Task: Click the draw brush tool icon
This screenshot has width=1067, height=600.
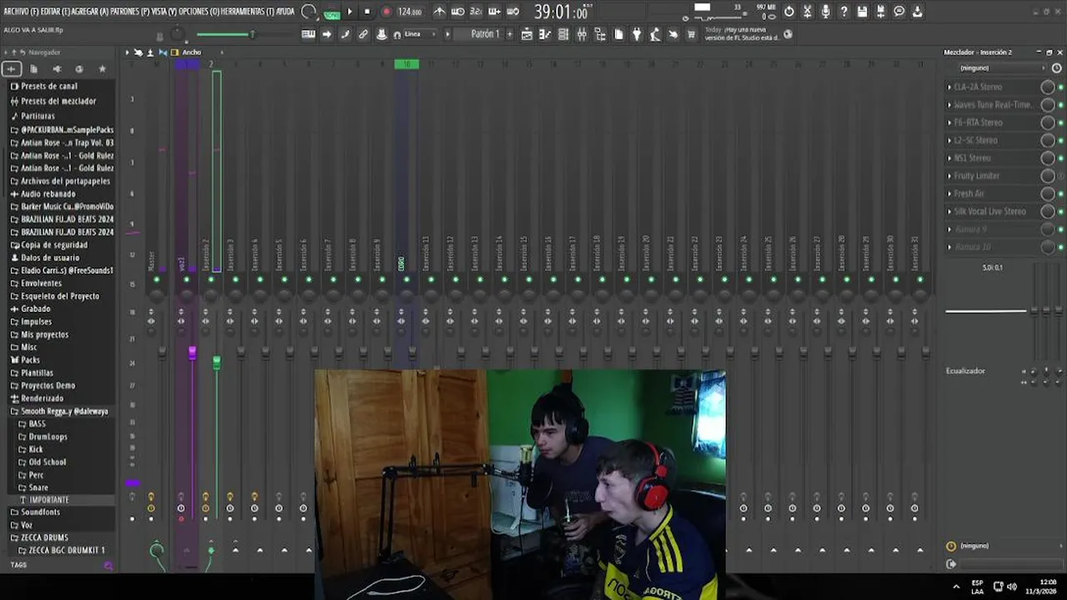Action: 345,34
